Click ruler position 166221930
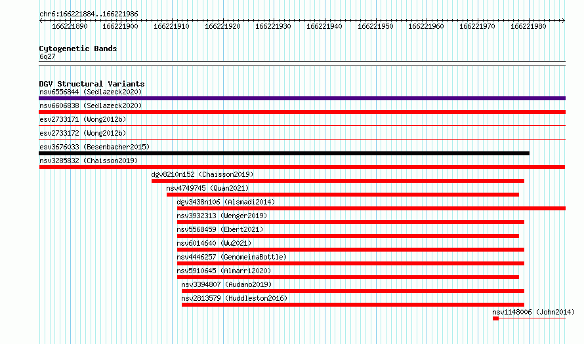584x344 pixels. [x=273, y=26]
